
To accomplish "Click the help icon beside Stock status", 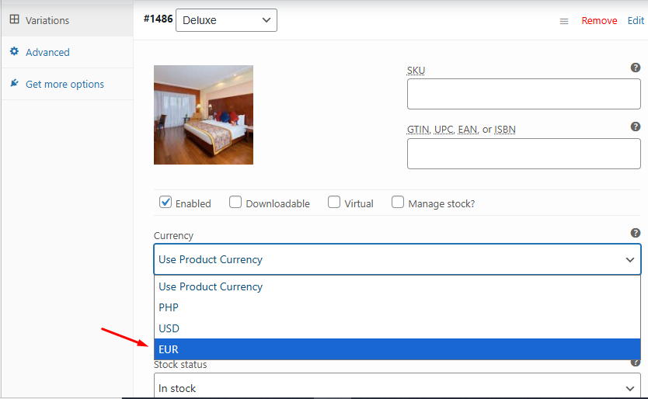I will coord(636,362).
